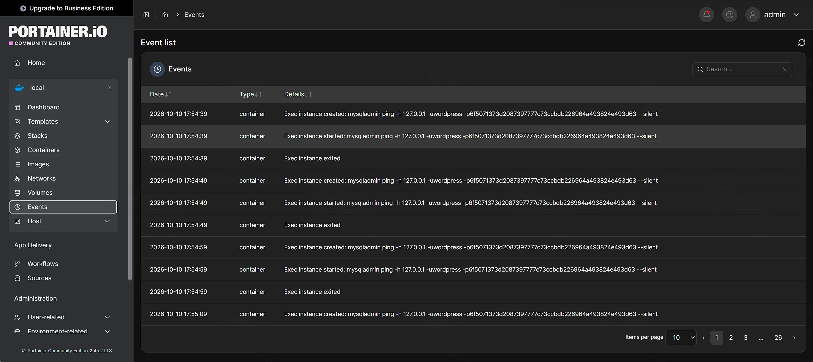Close the local environment with X
The height and width of the screenshot is (362, 813).
tap(110, 88)
